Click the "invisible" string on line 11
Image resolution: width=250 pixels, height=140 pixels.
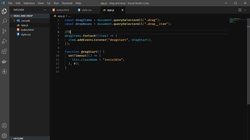click(x=113, y=59)
